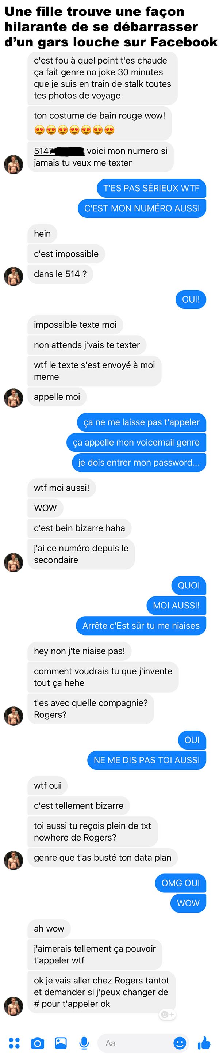Open the emoji picker smiley icon
219x1054 pixels.
click(180, 1043)
